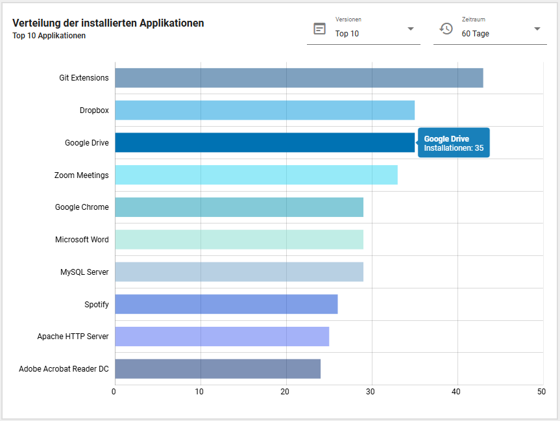Click the MySQL Server bar
560x421 pixels.
point(239,272)
